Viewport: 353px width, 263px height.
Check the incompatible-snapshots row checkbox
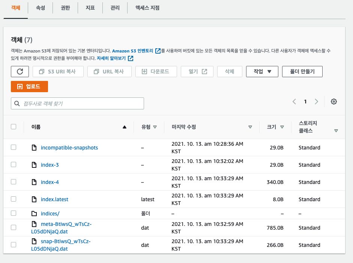(x=14, y=147)
